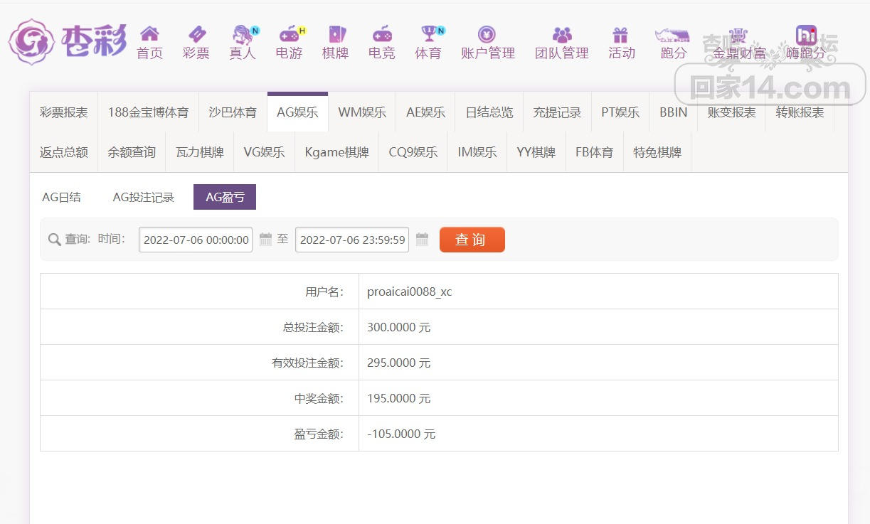The height and width of the screenshot is (524, 870).
Task: Switch to AG投注记录 sub-tab
Action: 143,198
